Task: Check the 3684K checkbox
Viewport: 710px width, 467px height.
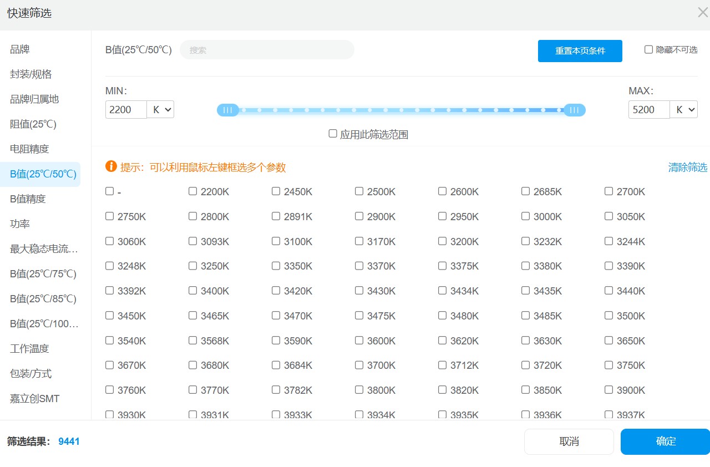Action: tap(276, 365)
